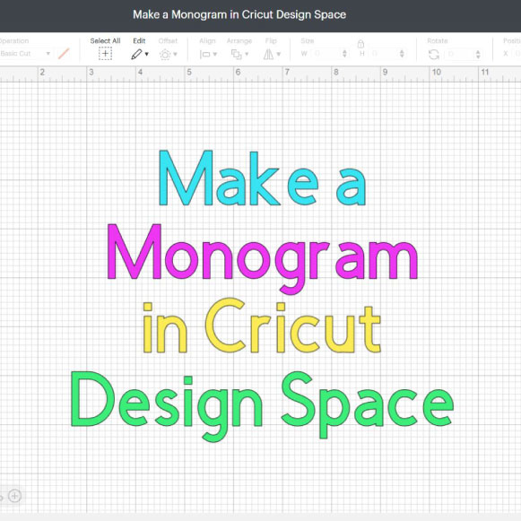521x521 pixels.
Task: Click the Rotate label in toolbar
Action: 438,41
